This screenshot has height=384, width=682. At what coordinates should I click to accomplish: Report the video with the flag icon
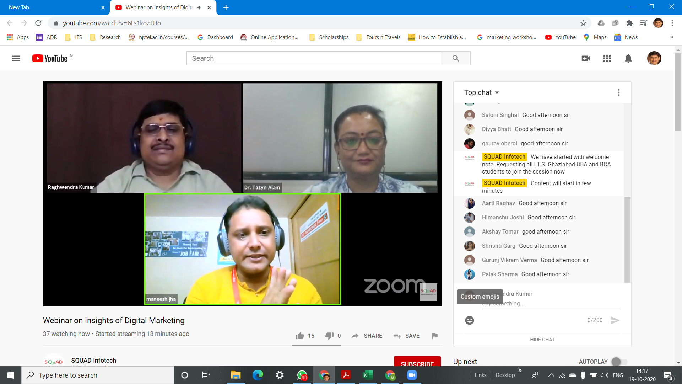434,336
